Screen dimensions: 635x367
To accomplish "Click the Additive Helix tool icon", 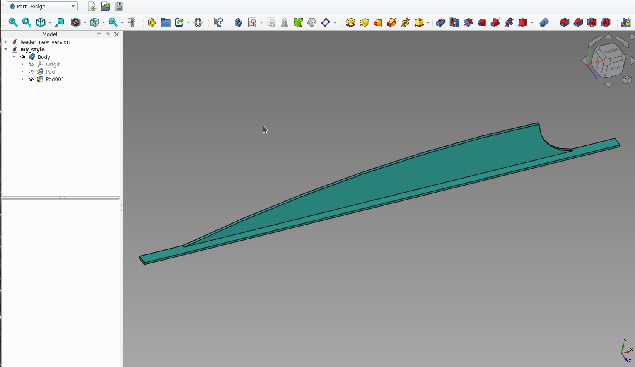I will [x=406, y=22].
